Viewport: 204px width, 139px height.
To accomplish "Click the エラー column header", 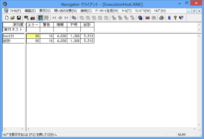I will pos(33,25).
